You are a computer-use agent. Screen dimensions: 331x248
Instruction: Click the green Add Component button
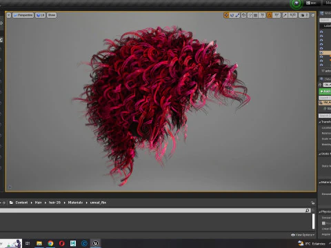tap(325, 92)
